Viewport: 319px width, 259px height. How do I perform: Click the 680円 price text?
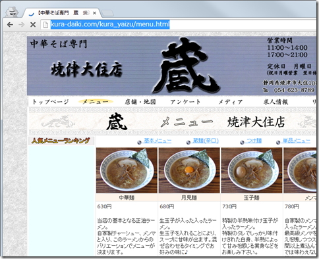(167, 206)
